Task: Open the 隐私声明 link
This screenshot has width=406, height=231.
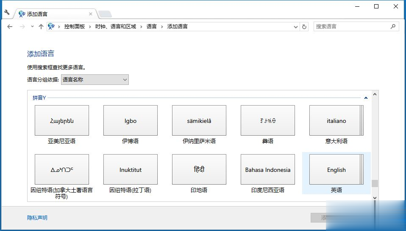Action: [37, 218]
